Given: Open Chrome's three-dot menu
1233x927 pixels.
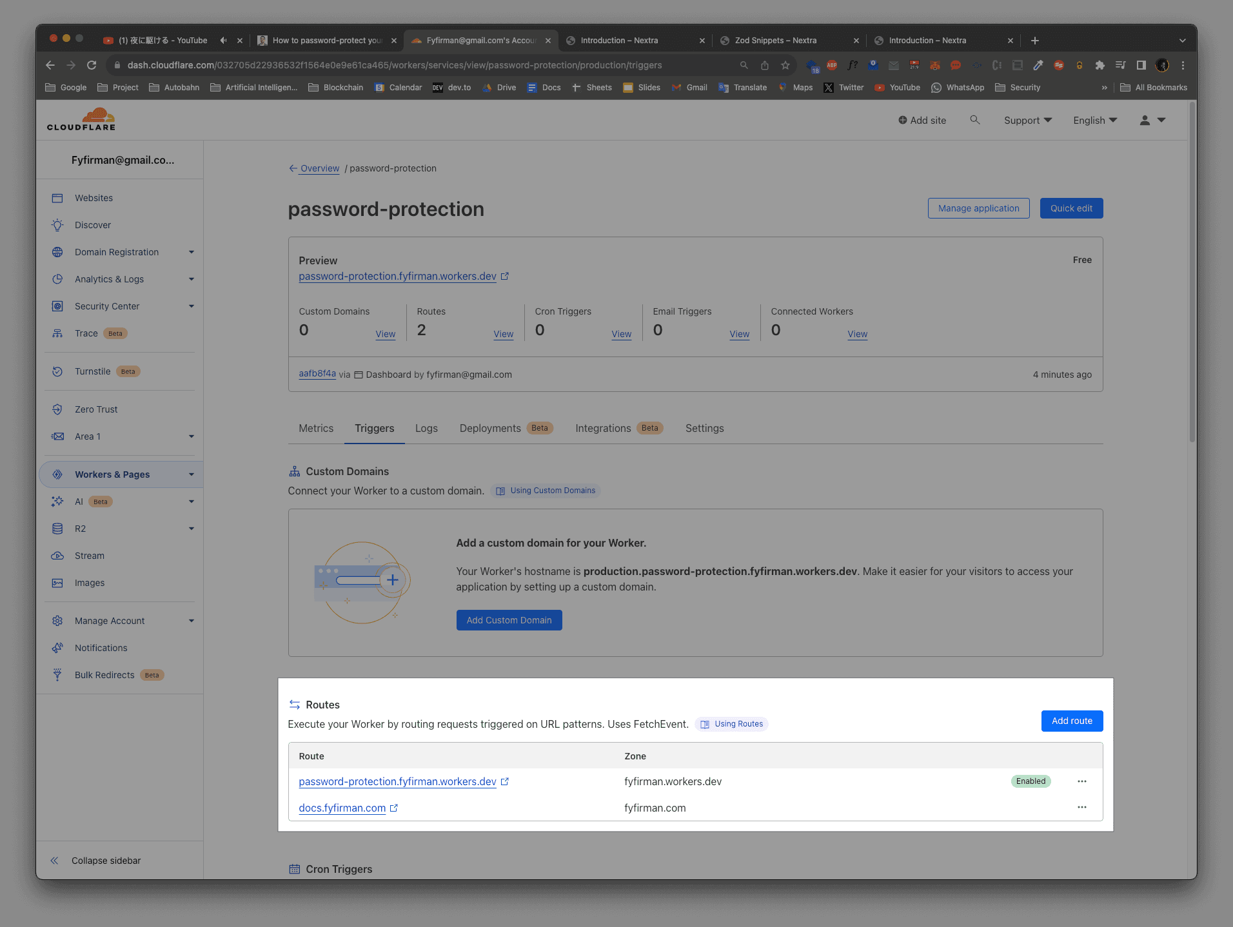Looking at the screenshot, I should 1183,65.
